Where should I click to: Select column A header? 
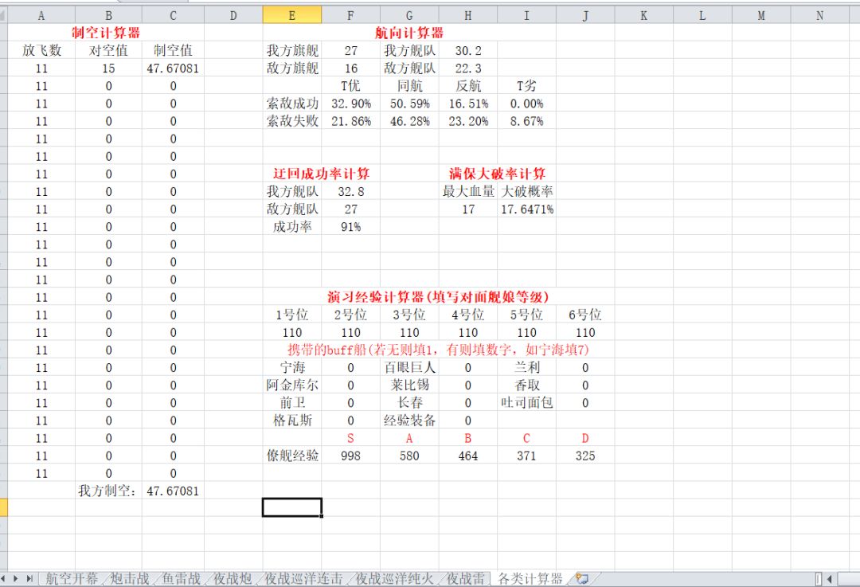[41, 15]
